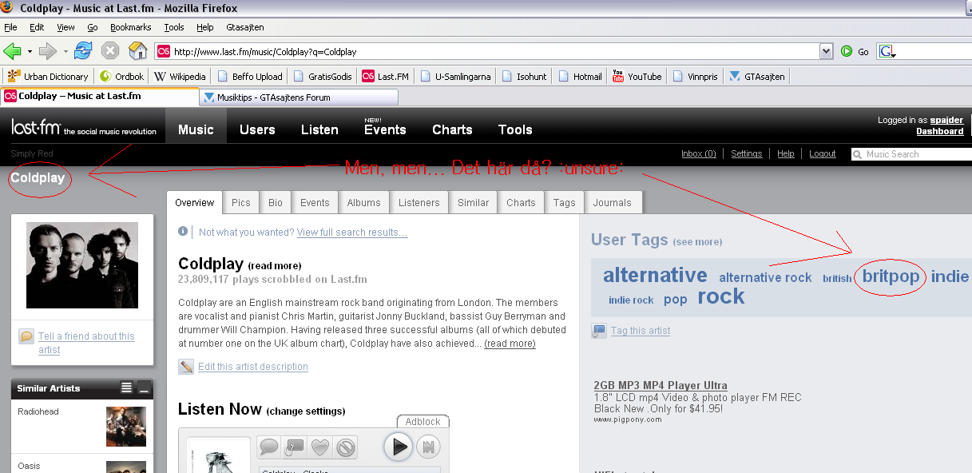
Task: Open the Forward history dropdown arrow
Action: click(65, 52)
